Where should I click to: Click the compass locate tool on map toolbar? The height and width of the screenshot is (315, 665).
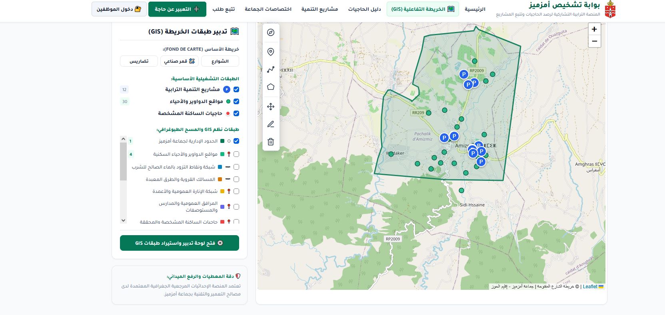pos(271,32)
